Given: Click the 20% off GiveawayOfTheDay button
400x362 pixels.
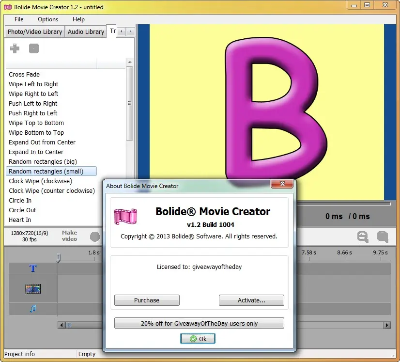Looking at the screenshot, I should pos(199,323).
